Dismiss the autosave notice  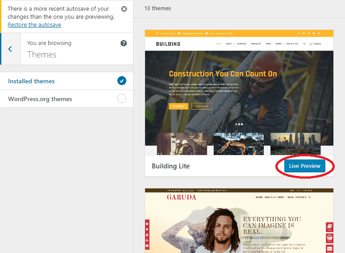point(124,9)
